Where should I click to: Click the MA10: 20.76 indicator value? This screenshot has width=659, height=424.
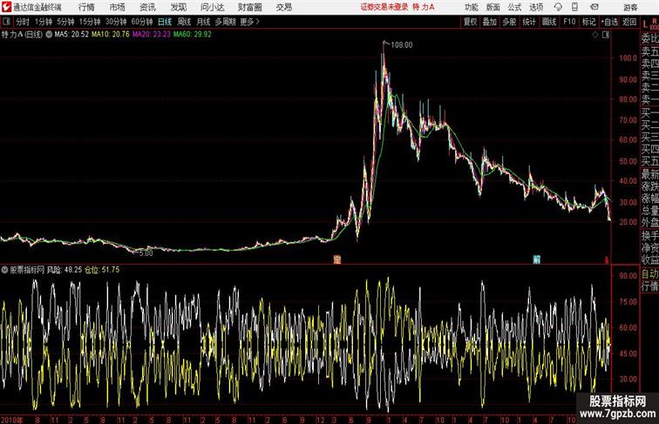pos(111,35)
